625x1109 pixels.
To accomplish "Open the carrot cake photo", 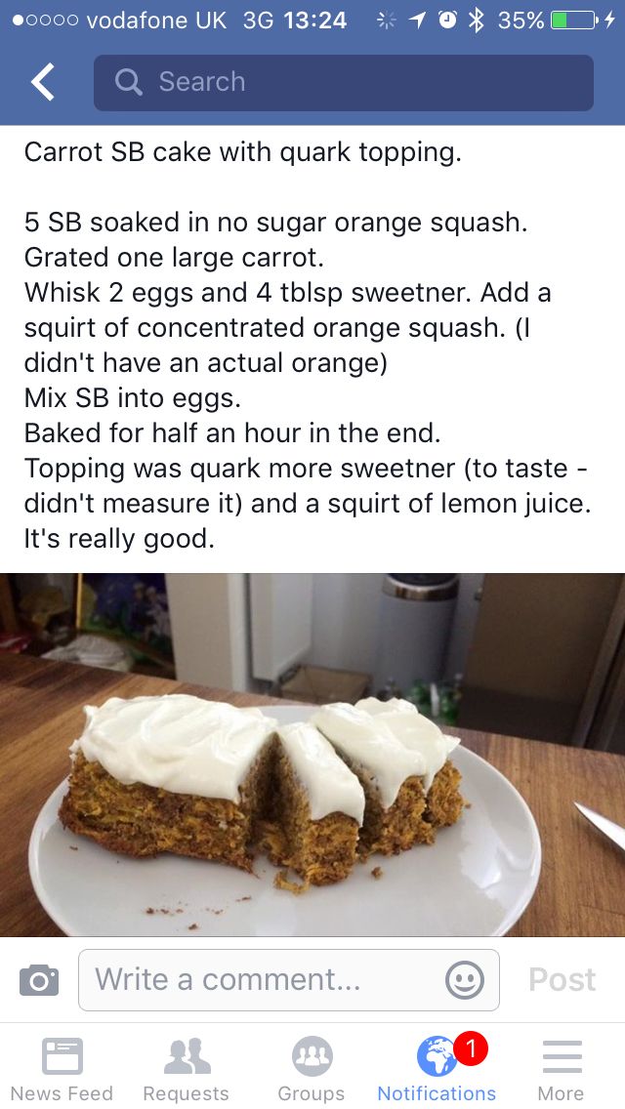I will click(312, 755).
